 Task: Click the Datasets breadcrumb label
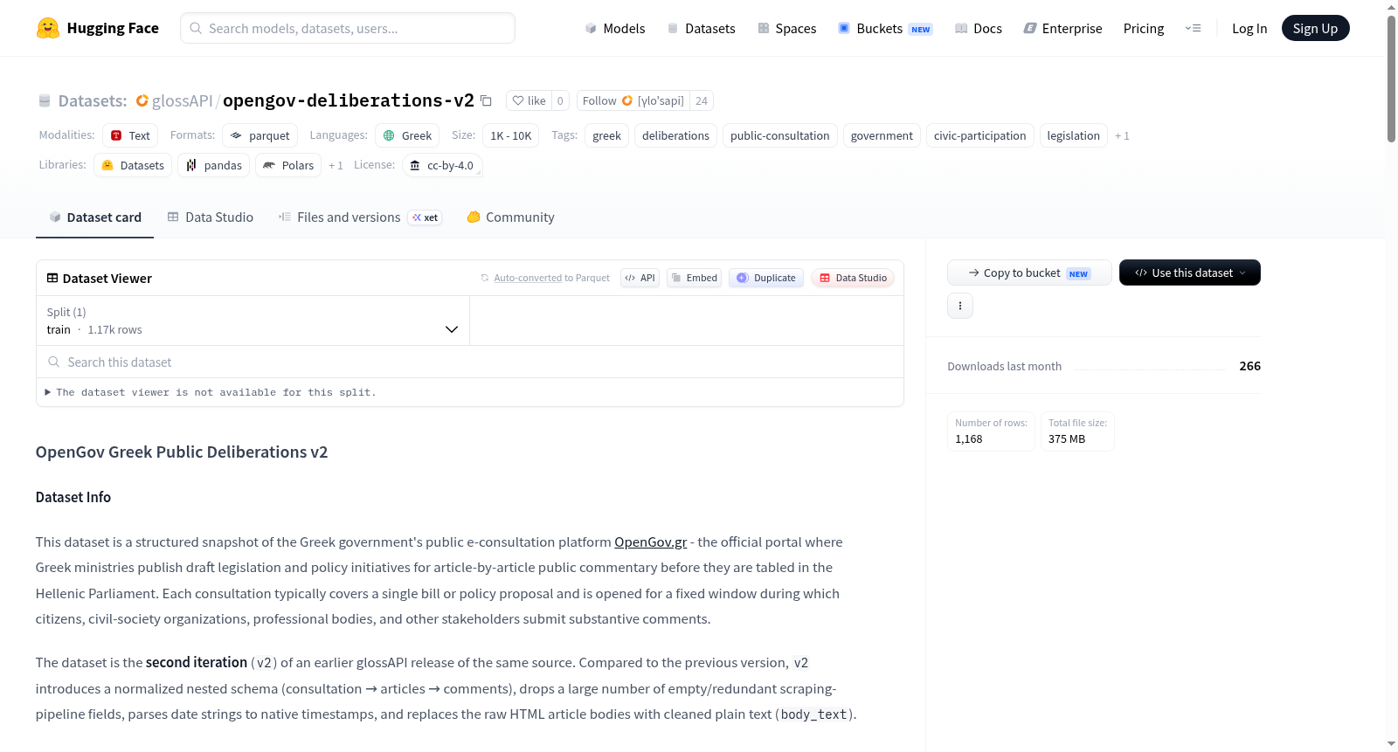93,100
